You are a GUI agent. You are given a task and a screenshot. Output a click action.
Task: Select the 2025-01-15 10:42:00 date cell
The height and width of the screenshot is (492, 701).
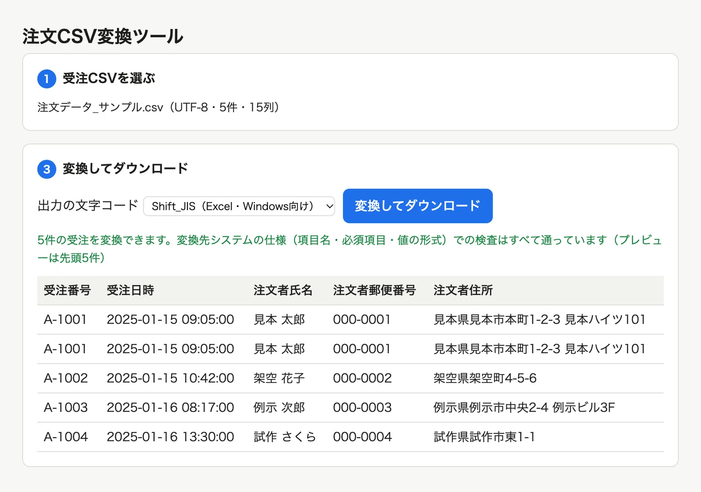[170, 378]
